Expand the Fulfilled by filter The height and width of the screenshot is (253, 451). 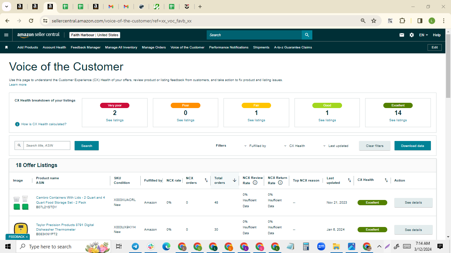255,146
